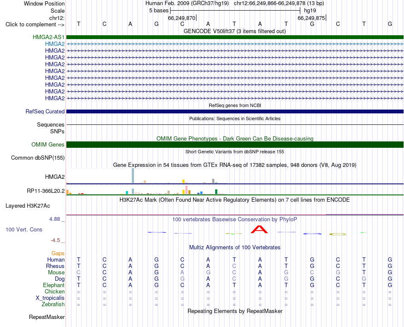Click the dark green OMIM Genes bar

pyautogui.click(x=235, y=144)
